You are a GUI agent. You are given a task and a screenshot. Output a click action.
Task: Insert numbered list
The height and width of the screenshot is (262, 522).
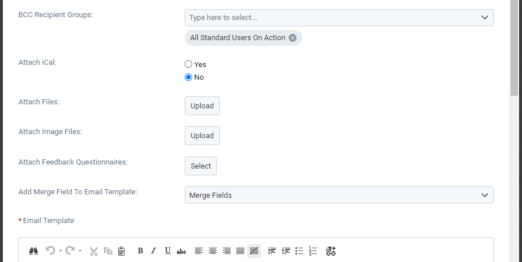[313, 251]
